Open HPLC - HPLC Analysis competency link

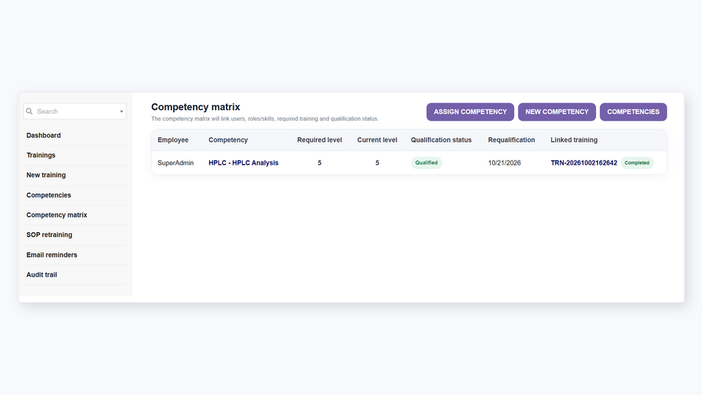[x=244, y=163]
